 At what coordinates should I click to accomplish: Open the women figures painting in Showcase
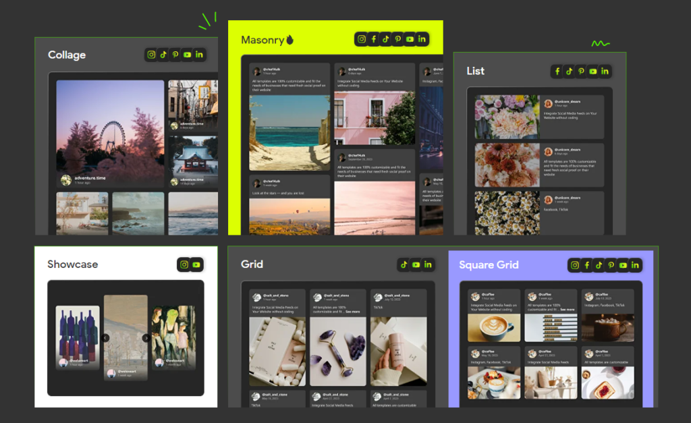pyautogui.click(x=173, y=337)
